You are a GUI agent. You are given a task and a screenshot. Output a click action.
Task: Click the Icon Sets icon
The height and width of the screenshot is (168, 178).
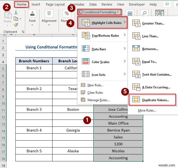[x=86, y=74]
